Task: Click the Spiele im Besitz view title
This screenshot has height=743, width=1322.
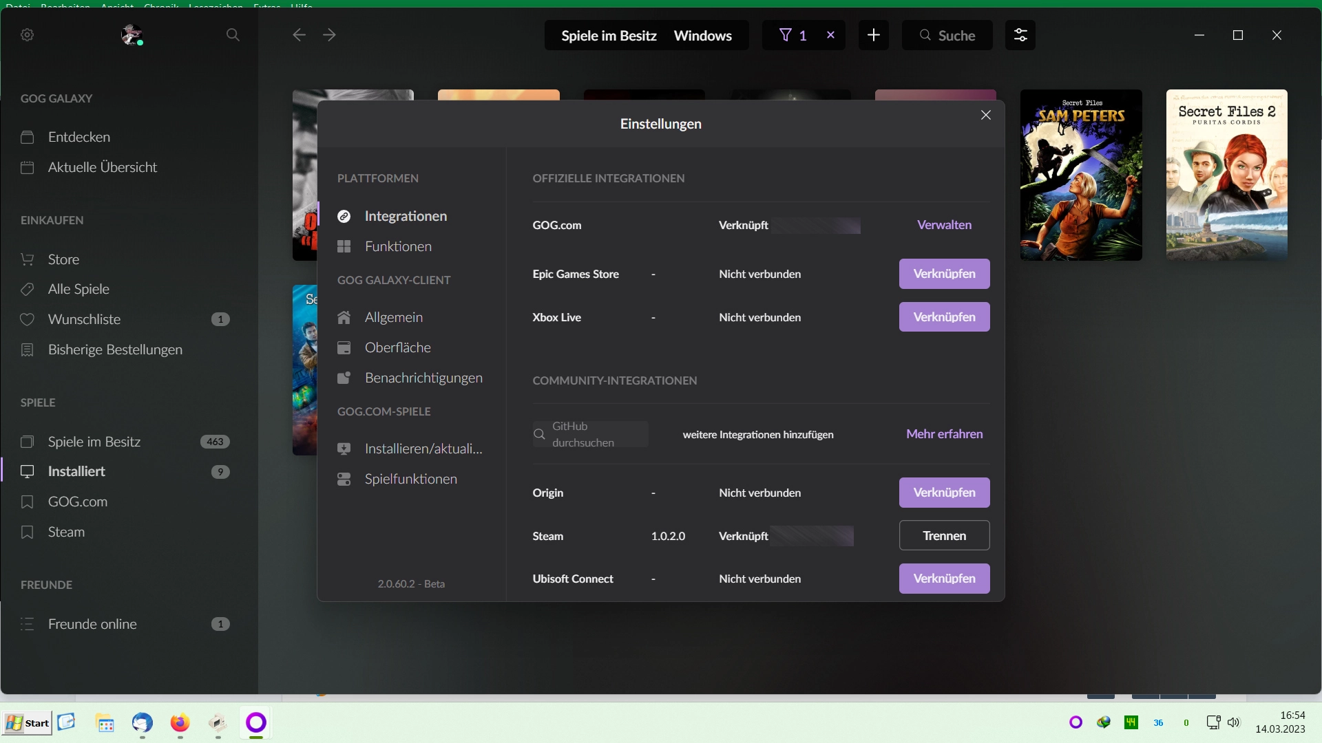Action: click(609, 35)
